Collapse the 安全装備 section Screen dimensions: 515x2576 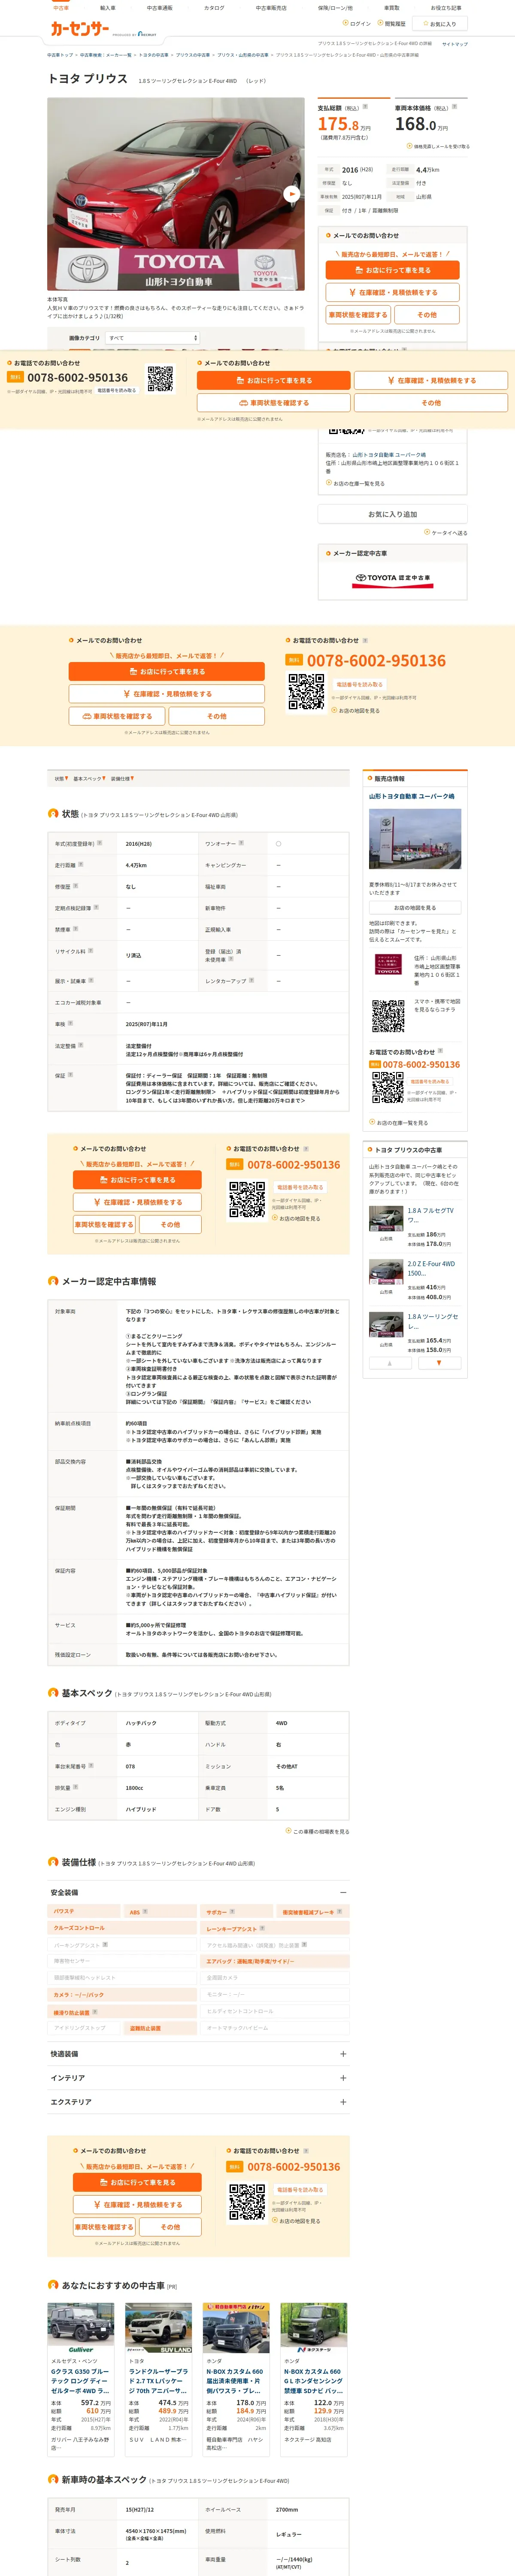click(343, 1892)
